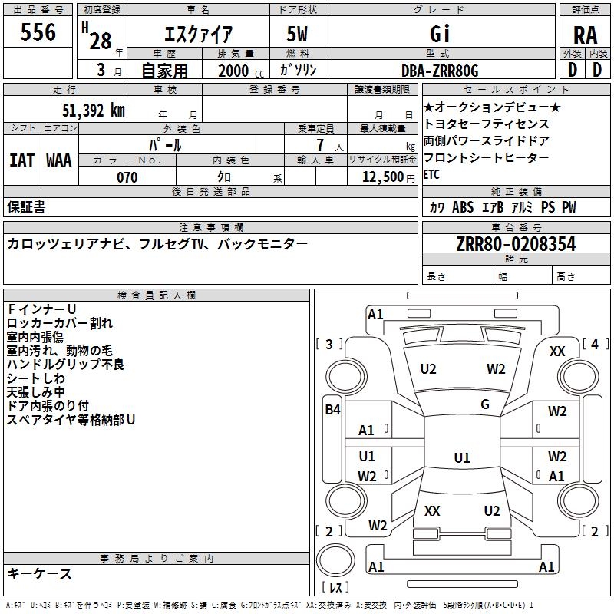Viewport: 614px width, 614px height.
Task: Click note 室内汚れ、動物の毛
Action: (x=60, y=351)
